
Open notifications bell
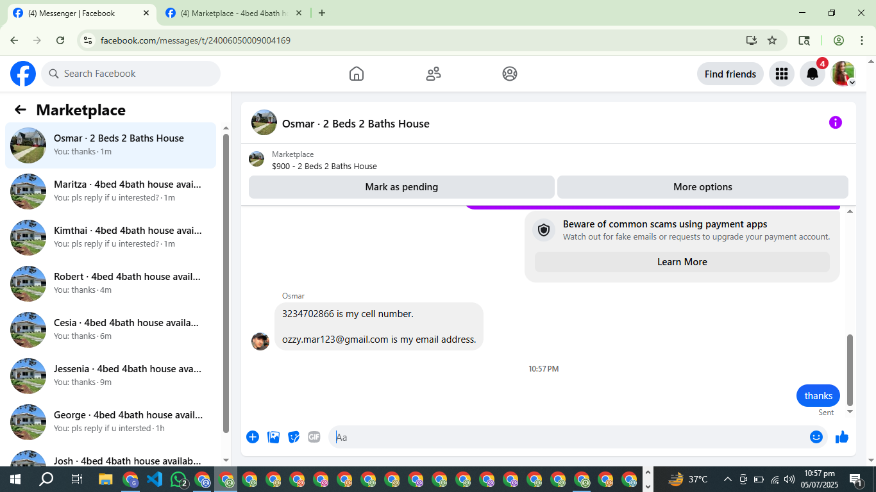click(813, 74)
